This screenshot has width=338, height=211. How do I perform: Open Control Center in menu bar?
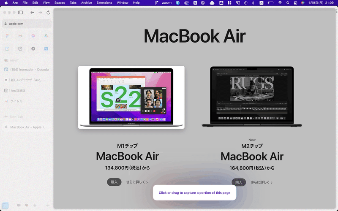295,3
